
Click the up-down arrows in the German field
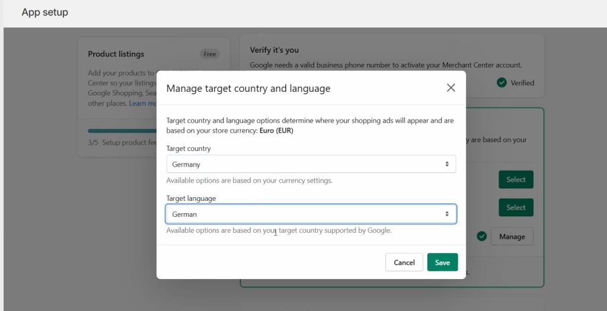point(447,214)
